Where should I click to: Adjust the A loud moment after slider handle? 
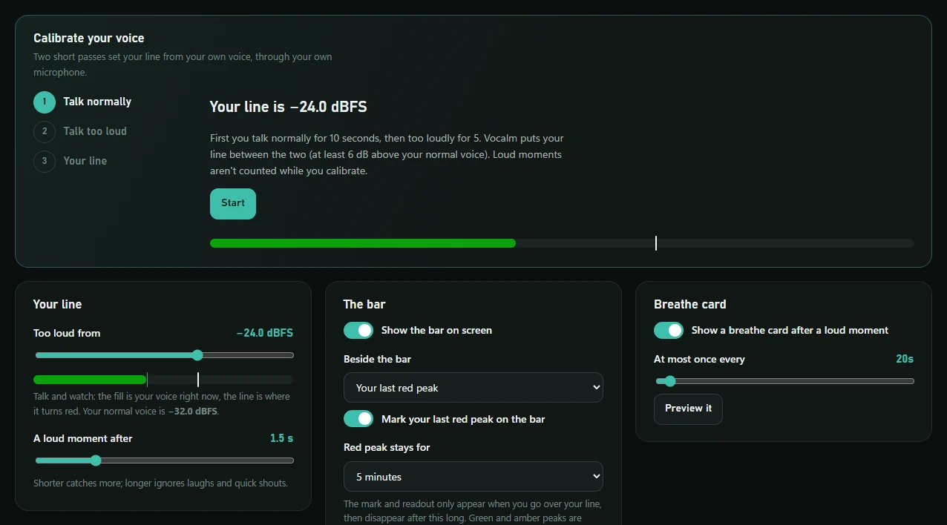[95, 460]
